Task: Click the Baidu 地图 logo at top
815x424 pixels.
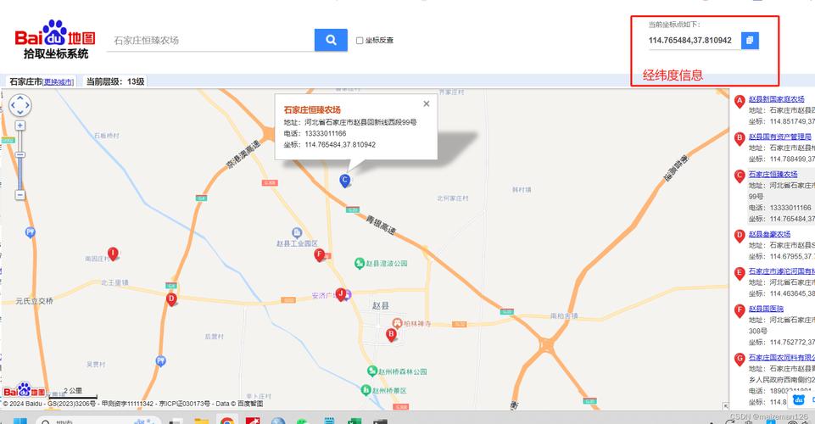Action: pos(55,39)
